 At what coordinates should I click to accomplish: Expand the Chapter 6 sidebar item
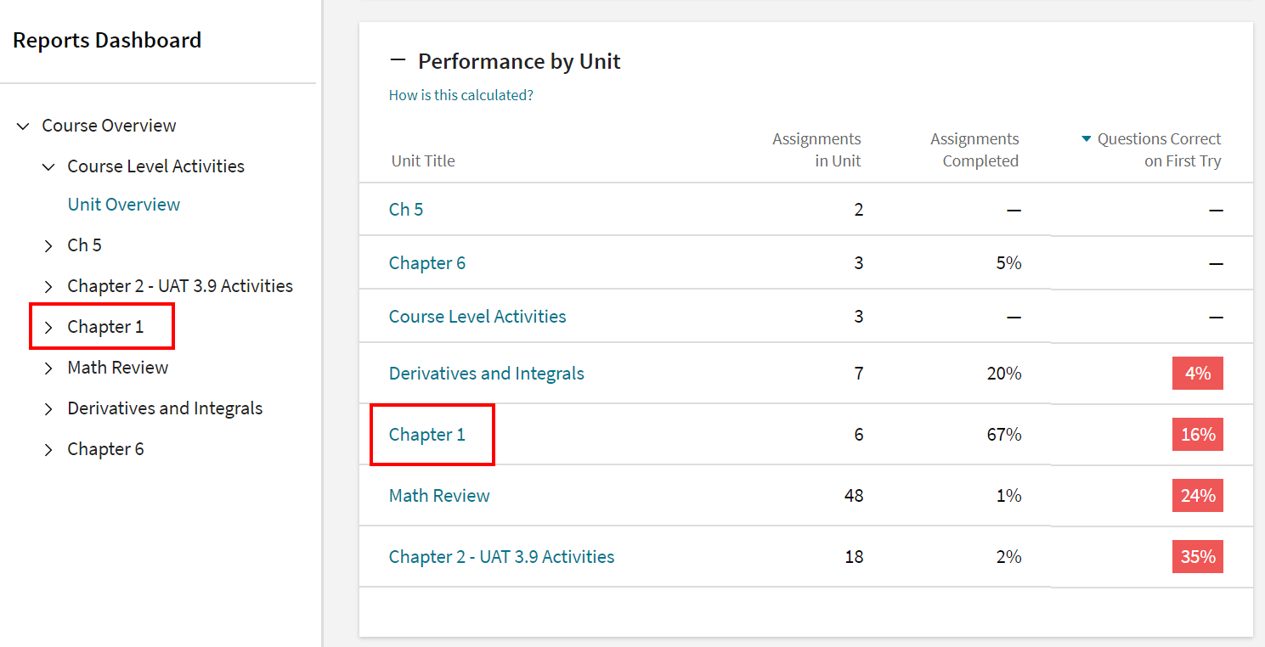[48, 448]
